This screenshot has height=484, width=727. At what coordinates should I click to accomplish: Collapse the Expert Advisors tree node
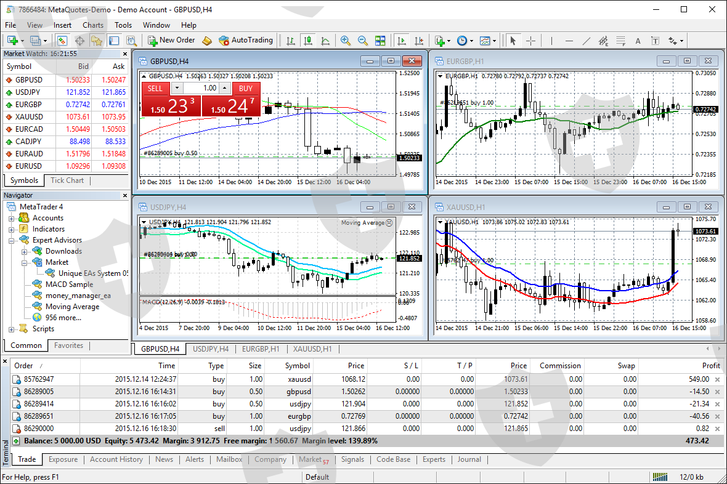pos(11,240)
